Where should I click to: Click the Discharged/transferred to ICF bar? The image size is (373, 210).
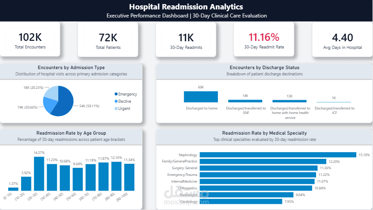334,102
